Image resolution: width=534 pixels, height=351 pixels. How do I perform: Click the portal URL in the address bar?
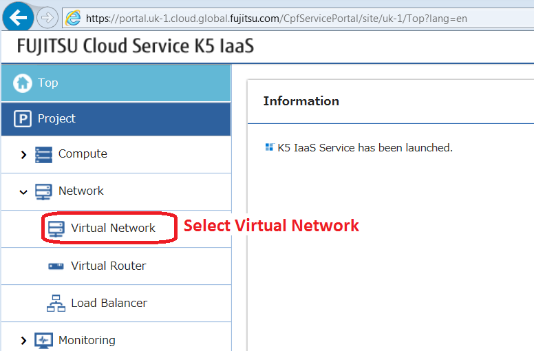pyautogui.click(x=276, y=19)
